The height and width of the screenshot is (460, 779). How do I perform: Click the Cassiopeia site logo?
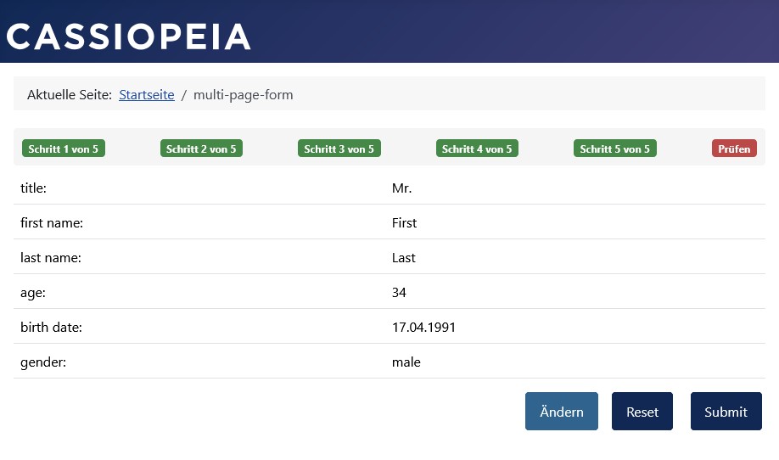coord(129,36)
